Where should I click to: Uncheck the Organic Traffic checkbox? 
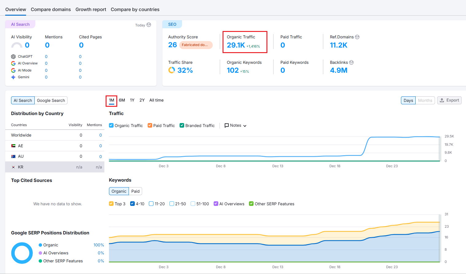tap(111, 125)
